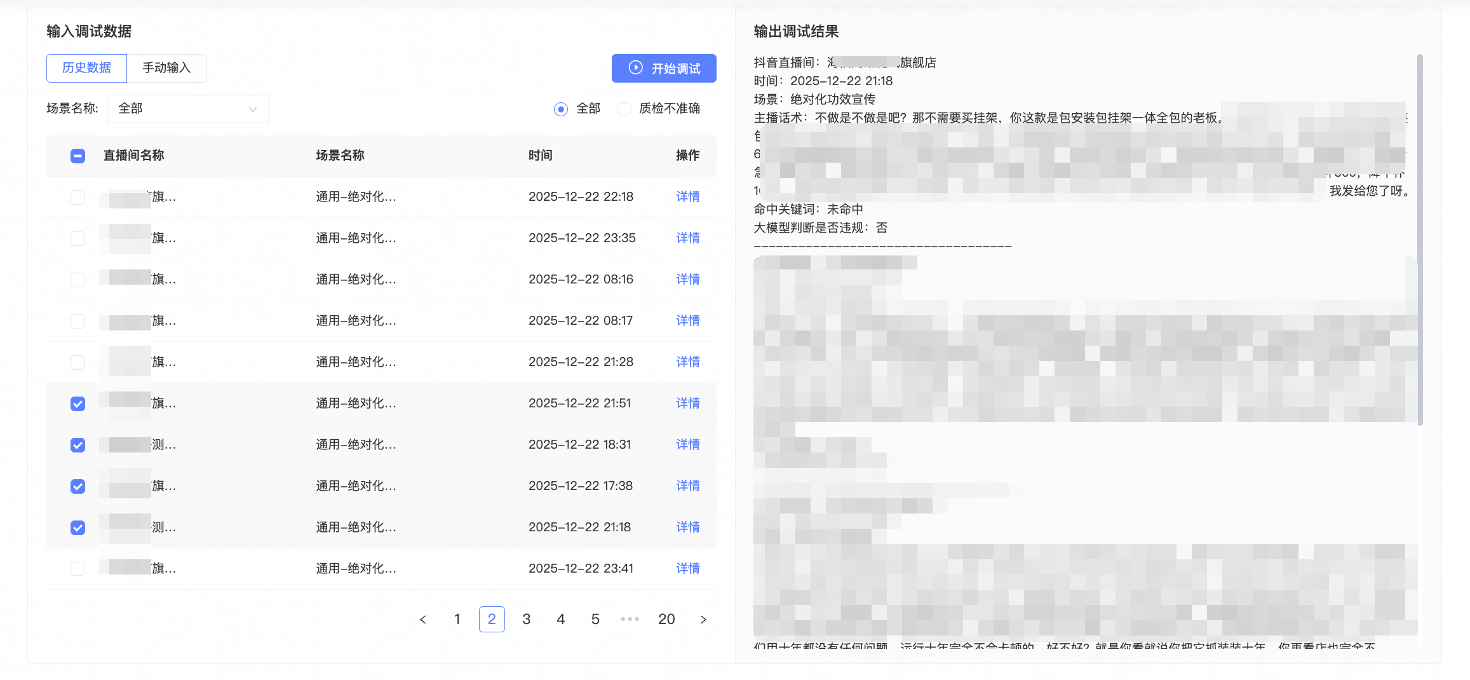Check the row dated 2025-12-22 23:41

point(78,569)
